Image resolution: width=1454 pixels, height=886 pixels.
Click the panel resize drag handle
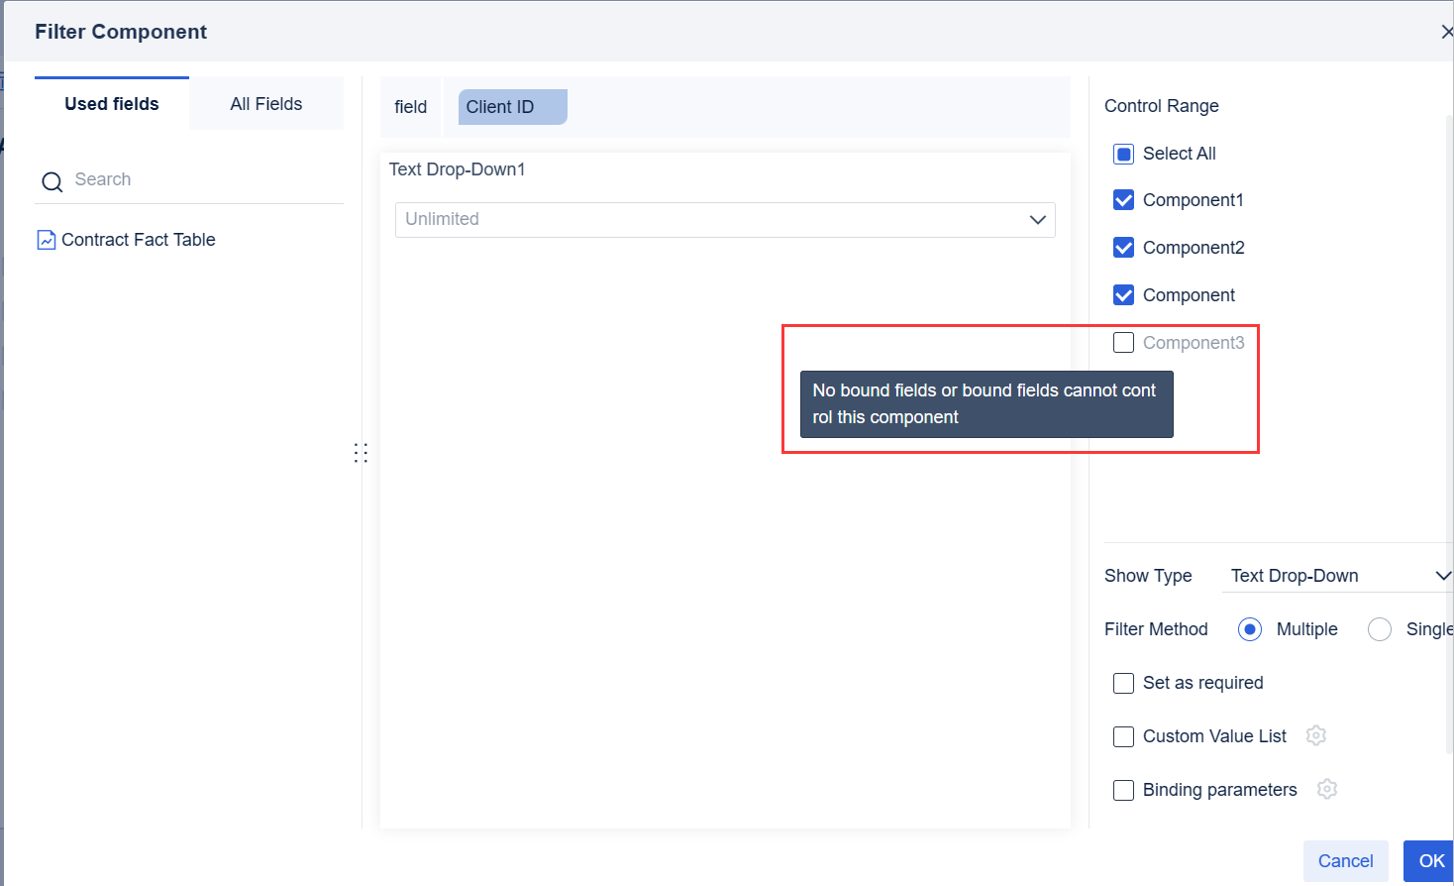pyautogui.click(x=361, y=453)
